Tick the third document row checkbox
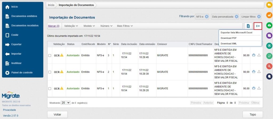Image resolution: width=273 pixels, height=119 pixels. coord(50,89)
